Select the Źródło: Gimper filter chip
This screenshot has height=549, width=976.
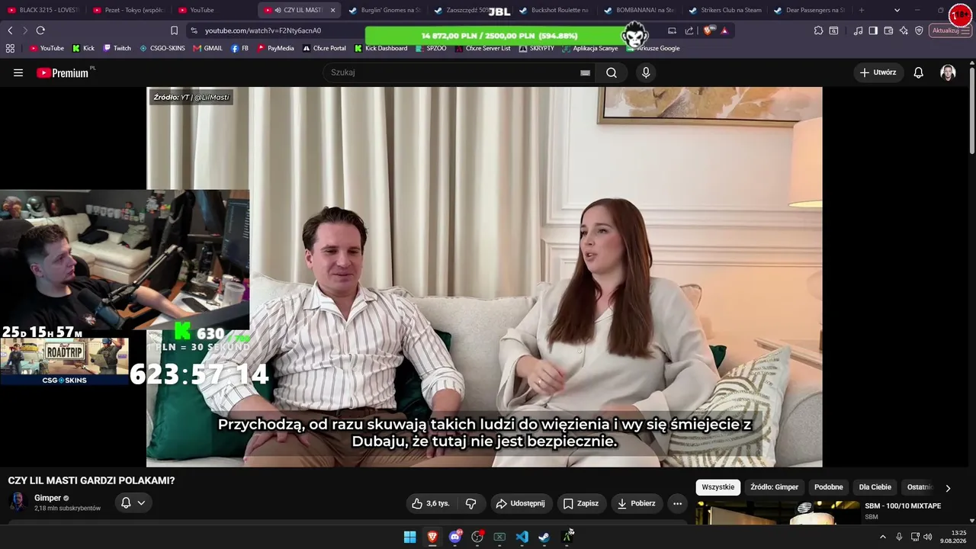(x=774, y=487)
